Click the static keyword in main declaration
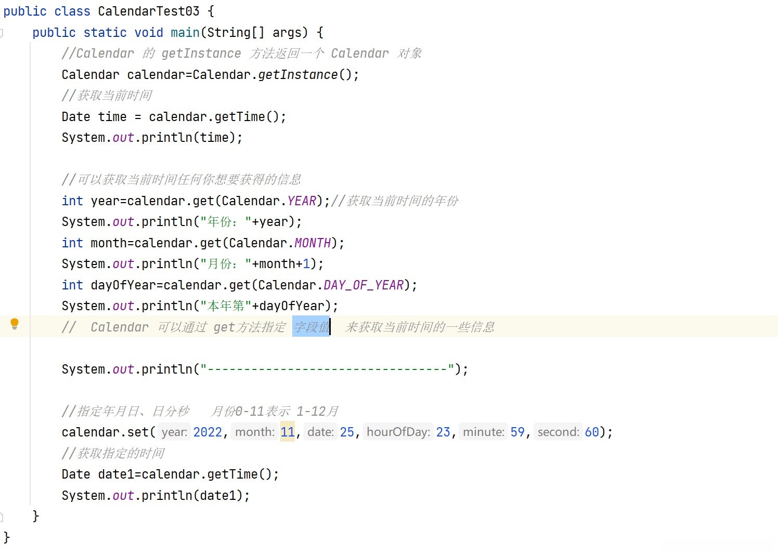This screenshot has width=778, height=556. click(x=105, y=33)
